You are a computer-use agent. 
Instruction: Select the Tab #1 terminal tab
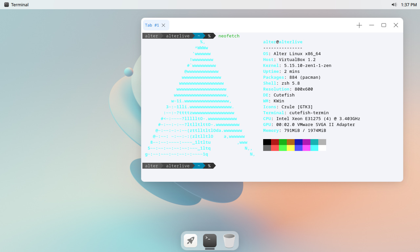(156, 25)
